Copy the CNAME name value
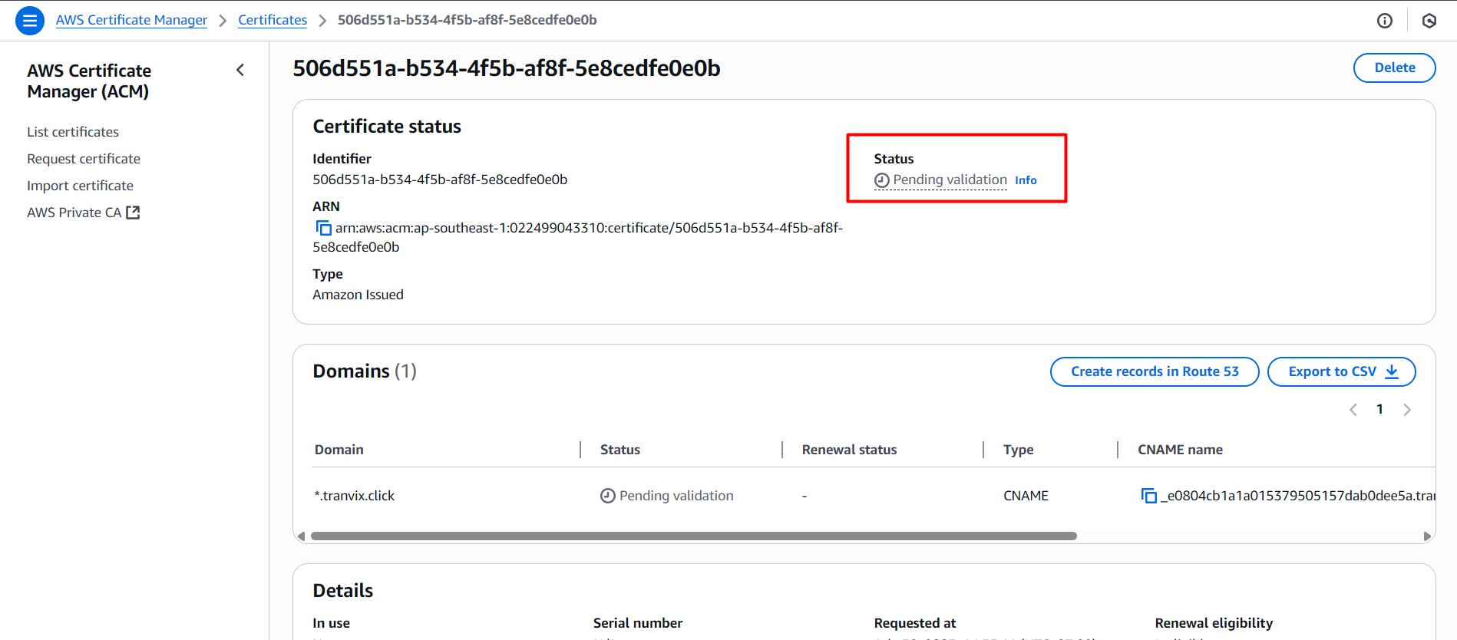 1148,496
